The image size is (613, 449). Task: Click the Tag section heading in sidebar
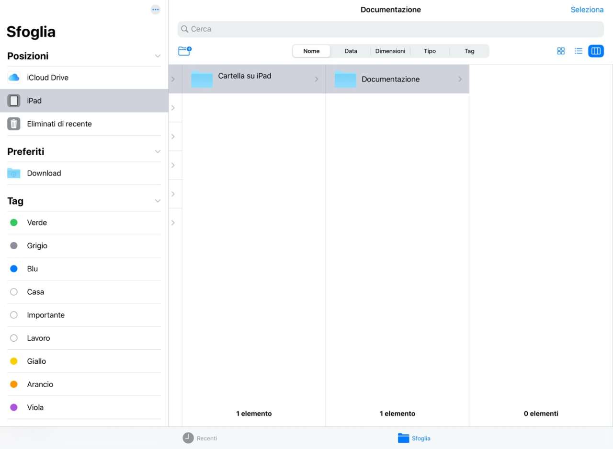[x=15, y=201]
